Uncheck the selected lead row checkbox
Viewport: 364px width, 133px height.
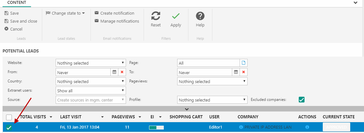[x=9, y=127]
